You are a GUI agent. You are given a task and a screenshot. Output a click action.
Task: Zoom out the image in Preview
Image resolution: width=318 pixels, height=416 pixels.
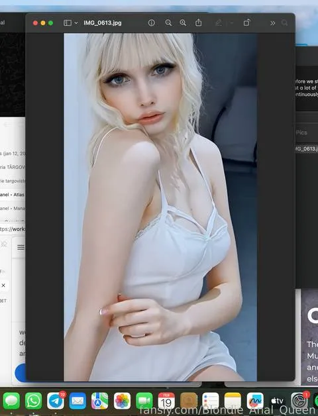click(x=168, y=23)
